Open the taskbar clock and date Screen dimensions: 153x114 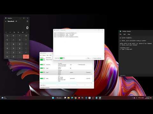pyautogui.click(x=147, y=98)
